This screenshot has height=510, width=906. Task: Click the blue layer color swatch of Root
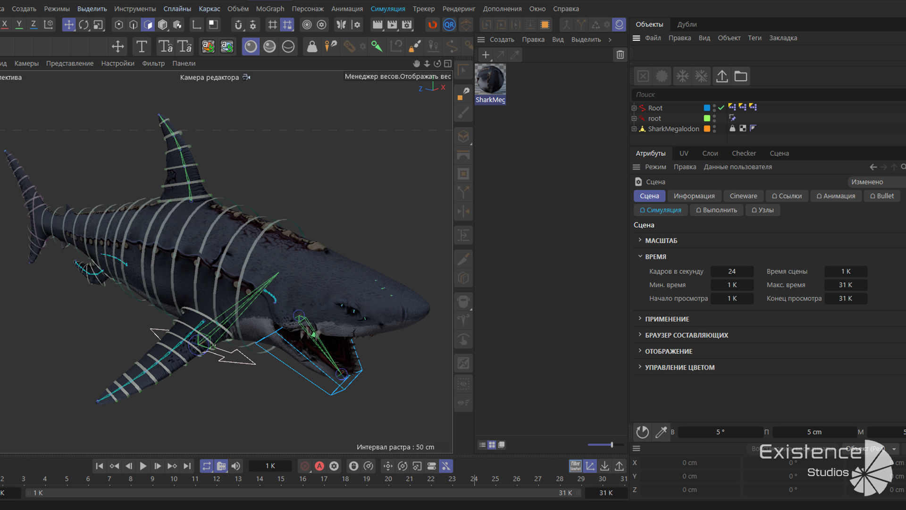(x=707, y=108)
